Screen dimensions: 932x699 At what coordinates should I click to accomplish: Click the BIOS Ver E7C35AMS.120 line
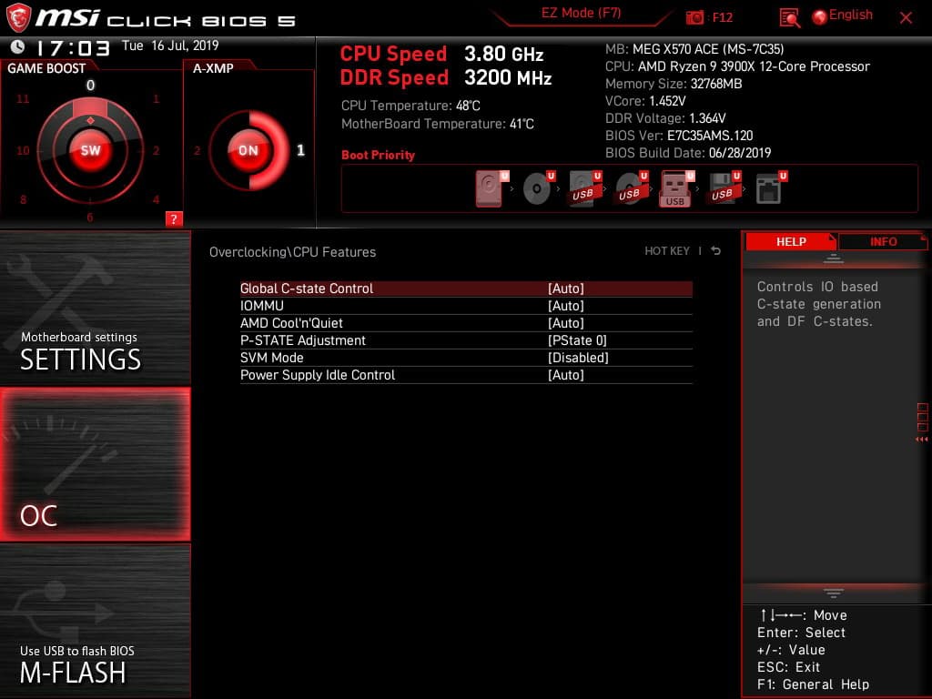tap(679, 136)
